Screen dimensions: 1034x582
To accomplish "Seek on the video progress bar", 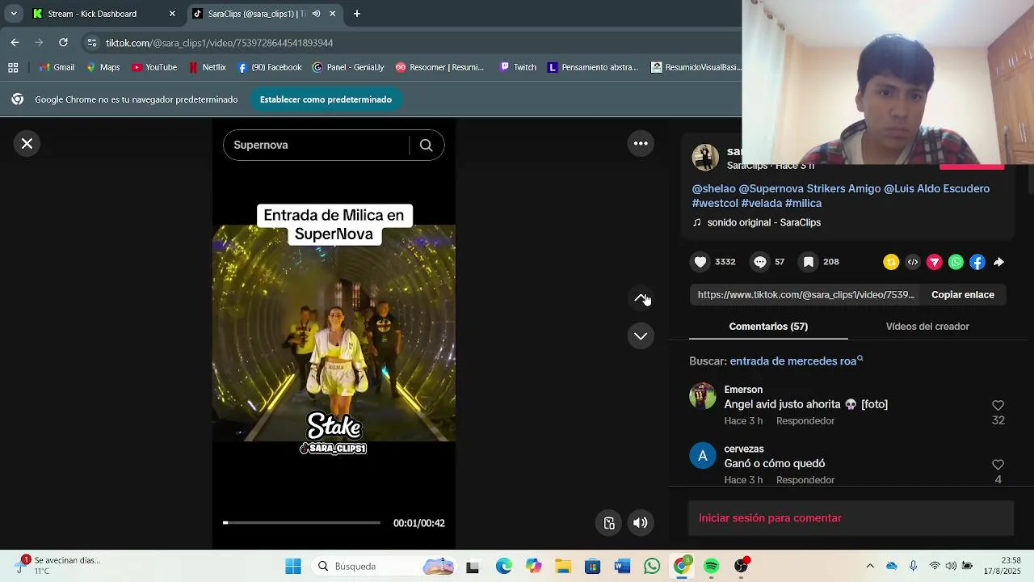I will (x=301, y=523).
